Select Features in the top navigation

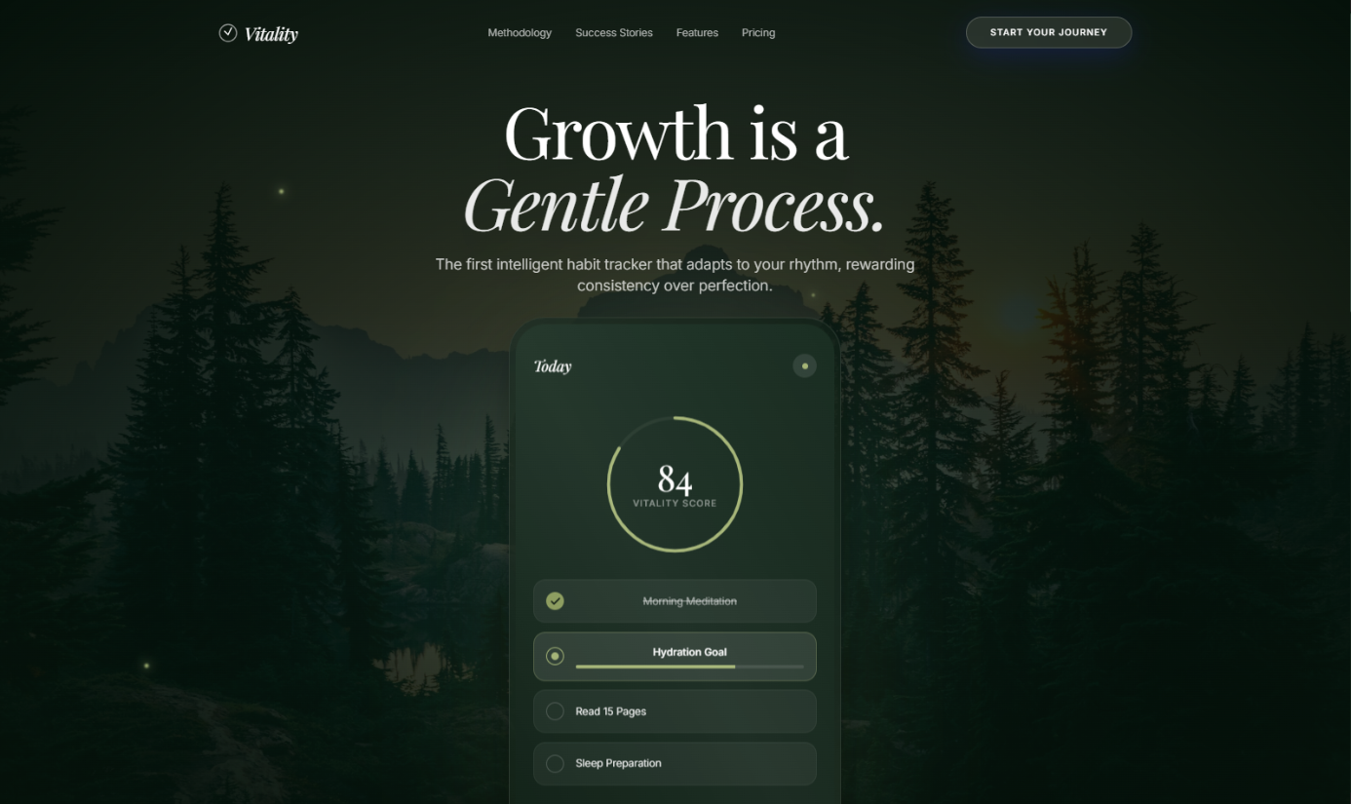[x=697, y=33]
